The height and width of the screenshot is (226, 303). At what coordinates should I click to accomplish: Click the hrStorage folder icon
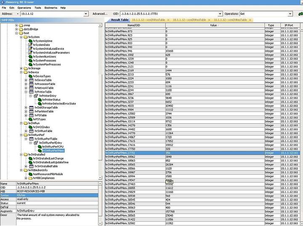26,68
